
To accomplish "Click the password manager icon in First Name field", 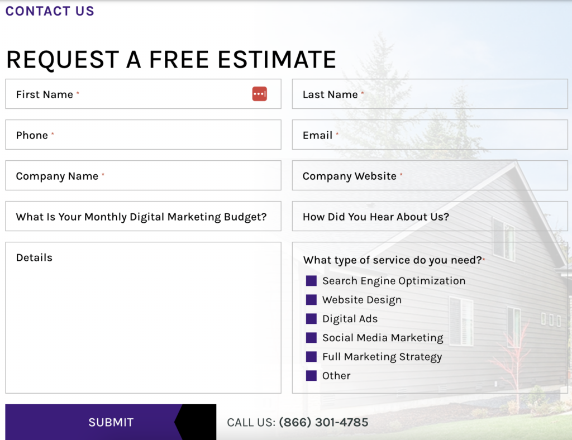I will pyautogui.click(x=259, y=94).
